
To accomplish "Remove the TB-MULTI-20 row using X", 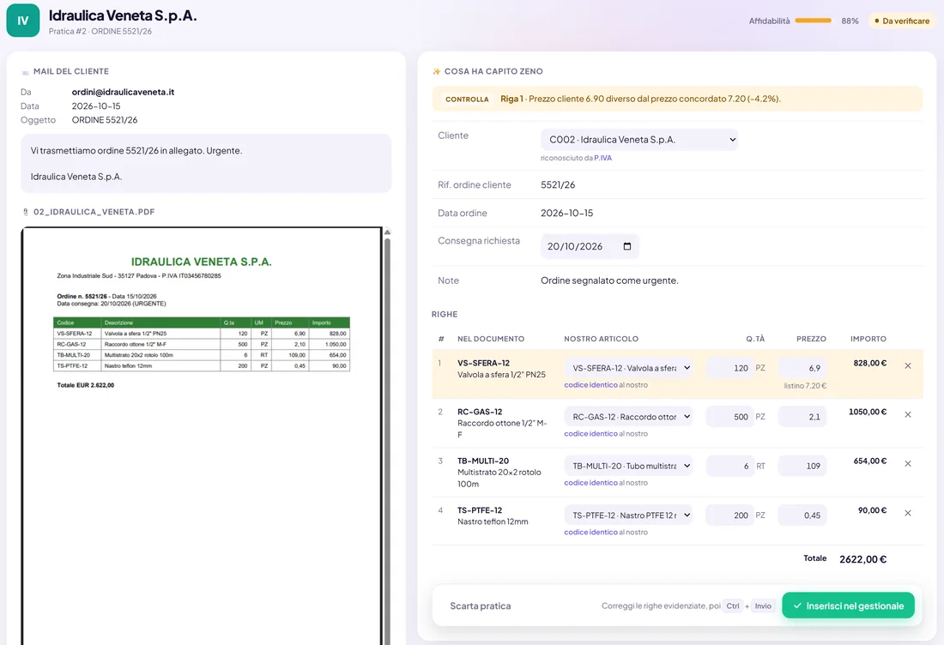I will point(908,464).
